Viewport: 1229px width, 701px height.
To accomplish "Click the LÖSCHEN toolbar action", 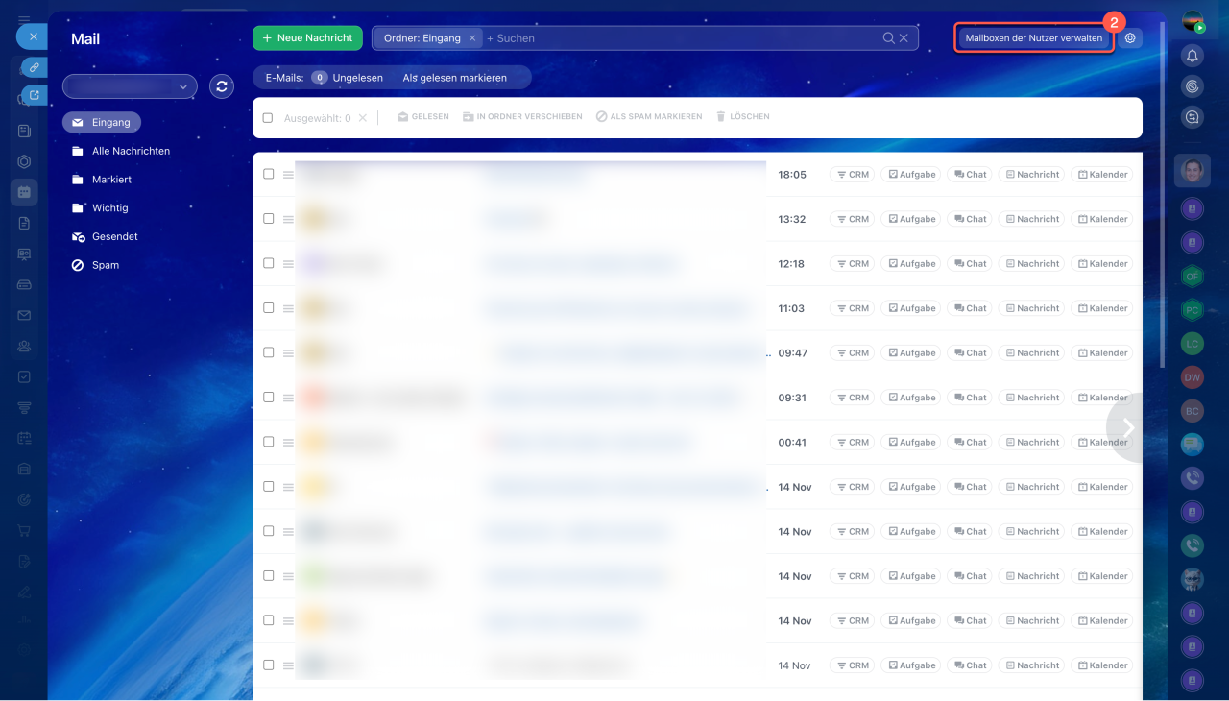I will (x=743, y=117).
